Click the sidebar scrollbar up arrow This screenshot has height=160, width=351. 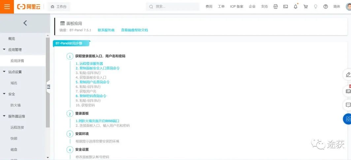48,36
